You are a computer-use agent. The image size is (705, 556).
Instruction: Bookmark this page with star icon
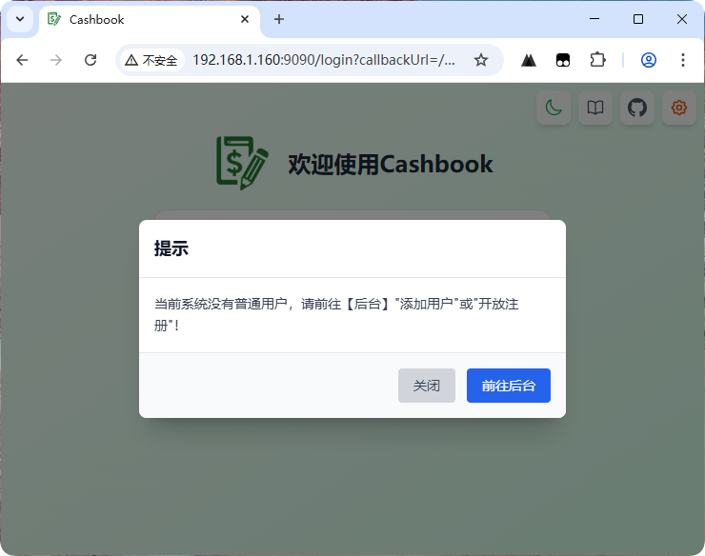pyautogui.click(x=481, y=60)
